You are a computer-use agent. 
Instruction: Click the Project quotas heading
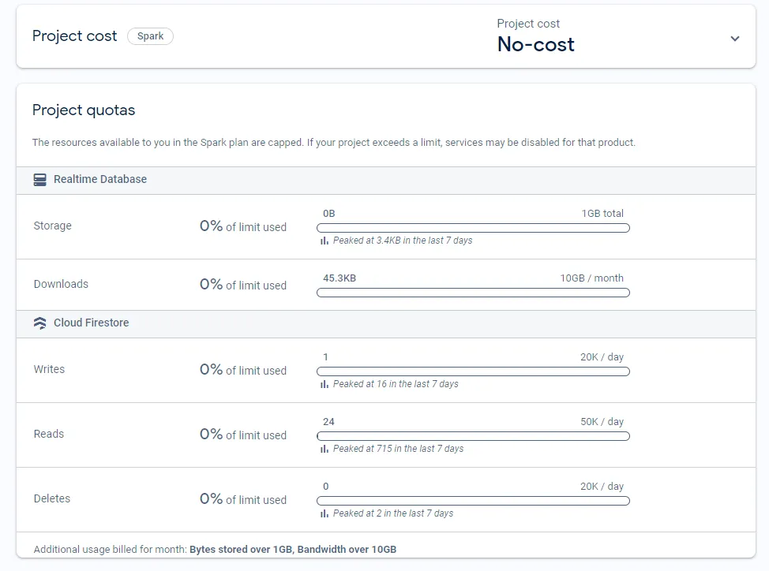[84, 110]
